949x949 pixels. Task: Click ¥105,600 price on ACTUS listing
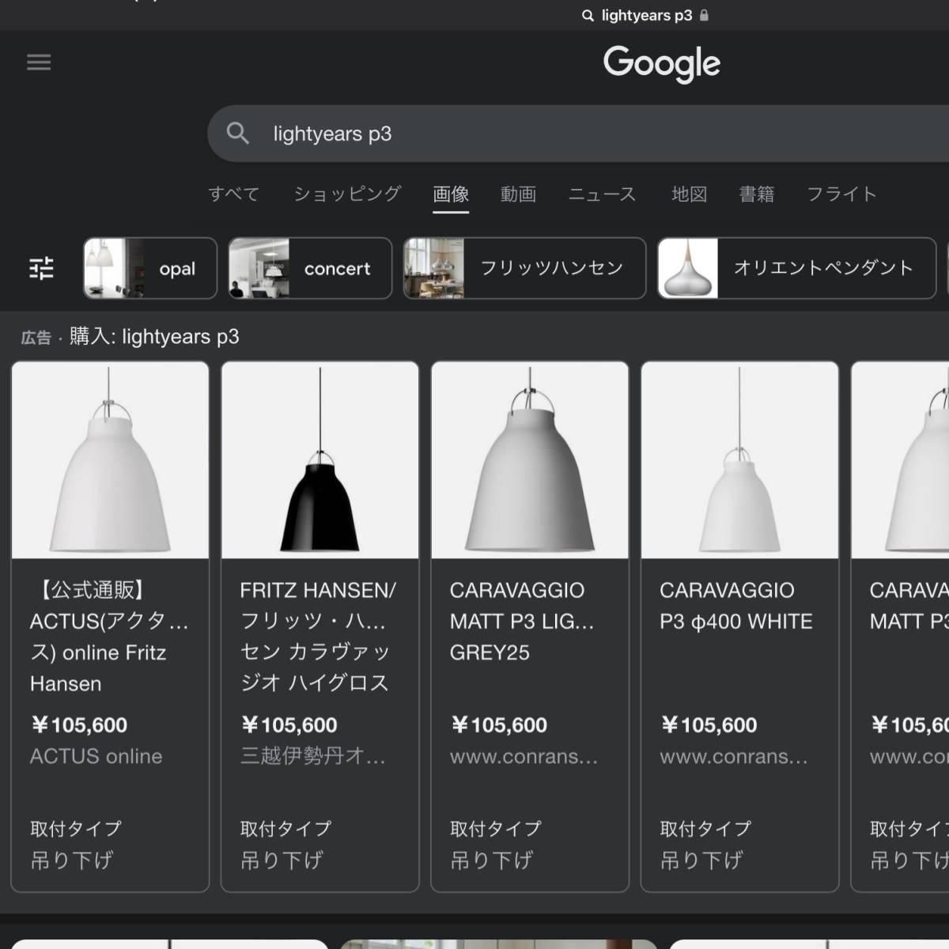coord(79,725)
